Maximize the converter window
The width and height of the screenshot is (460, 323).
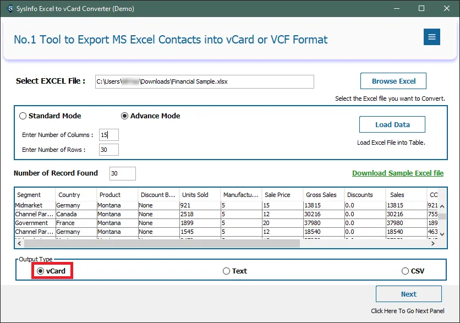click(x=421, y=8)
